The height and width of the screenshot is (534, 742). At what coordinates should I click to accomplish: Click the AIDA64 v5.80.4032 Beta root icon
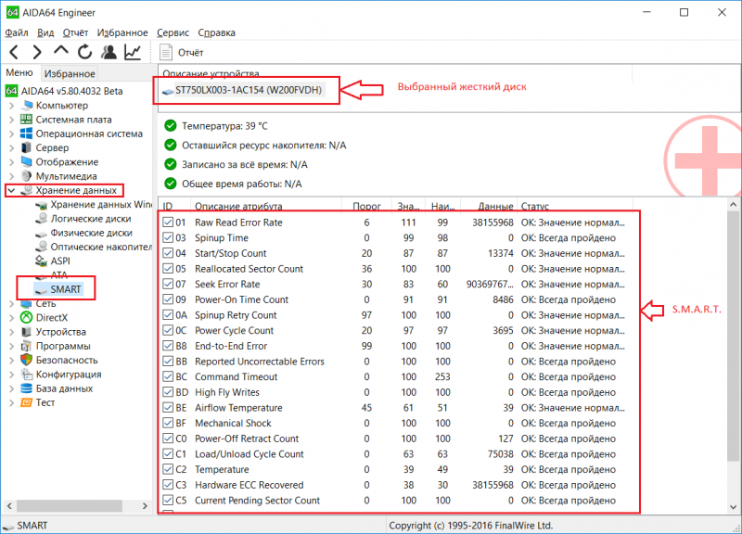click(x=12, y=91)
